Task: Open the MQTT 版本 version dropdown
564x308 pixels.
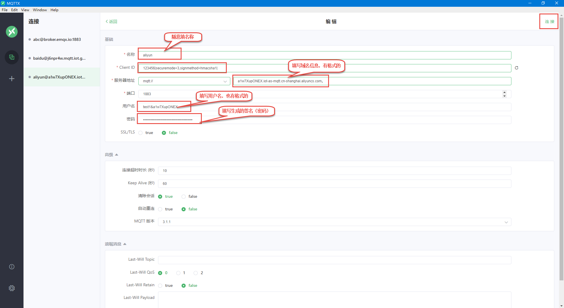Action: coord(335,222)
